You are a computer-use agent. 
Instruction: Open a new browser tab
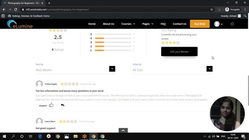(x=49, y=3)
